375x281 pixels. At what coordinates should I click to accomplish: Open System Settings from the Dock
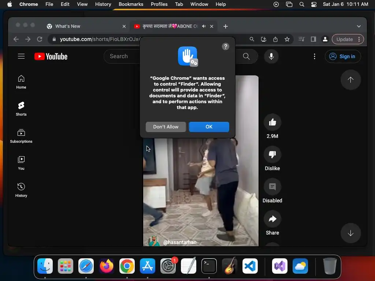pyautogui.click(x=168, y=266)
